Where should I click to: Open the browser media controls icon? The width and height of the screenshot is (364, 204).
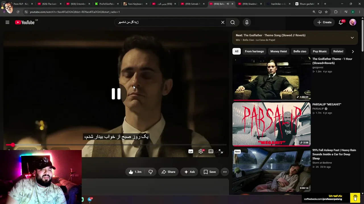tap(346, 12)
